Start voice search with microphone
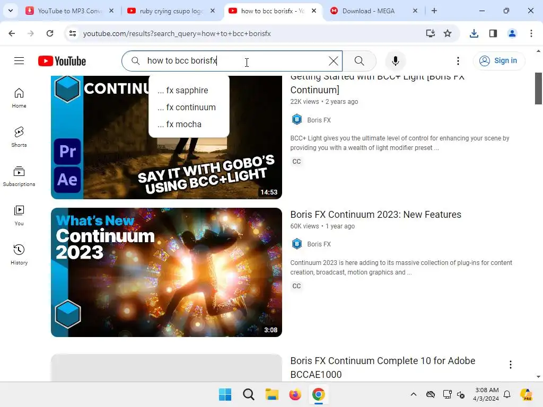543x407 pixels. click(395, 61)
